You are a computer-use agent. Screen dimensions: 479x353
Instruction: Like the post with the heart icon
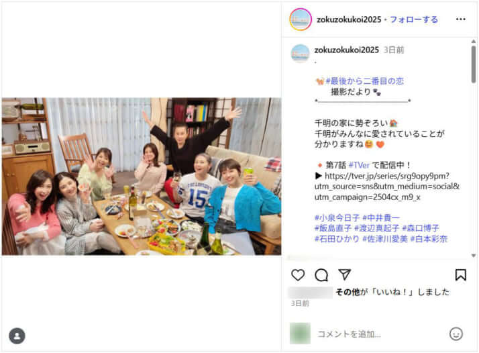pyautogui.click(x=298, y=274)
